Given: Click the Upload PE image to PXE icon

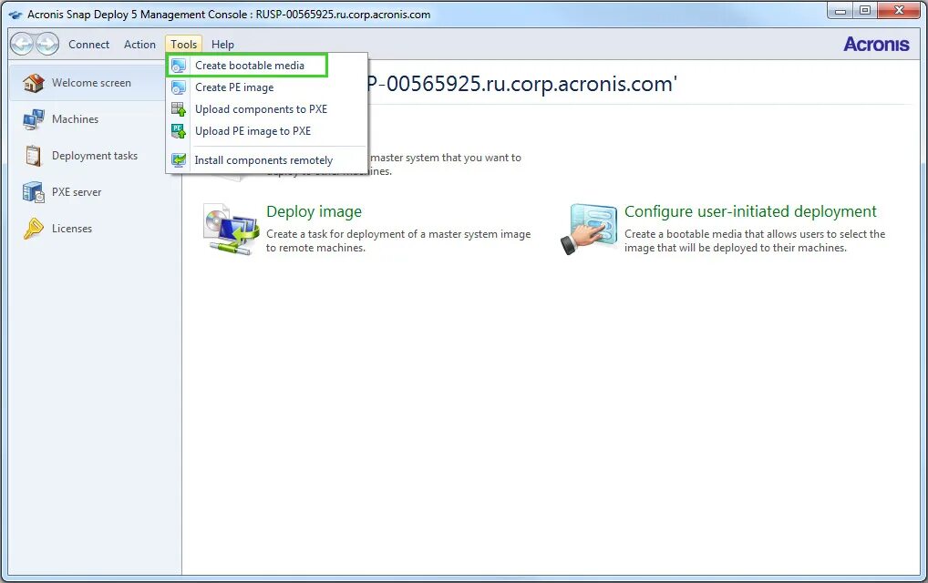Looking at the screenshot, I should 178,131.
